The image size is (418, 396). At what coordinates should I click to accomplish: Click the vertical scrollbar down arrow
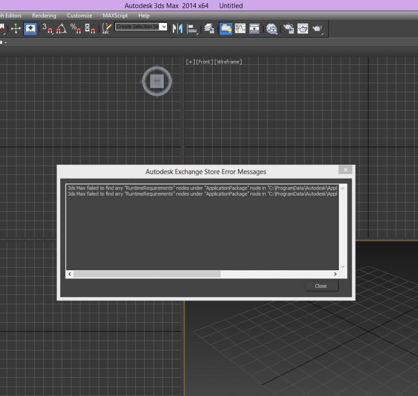point(343,266)
